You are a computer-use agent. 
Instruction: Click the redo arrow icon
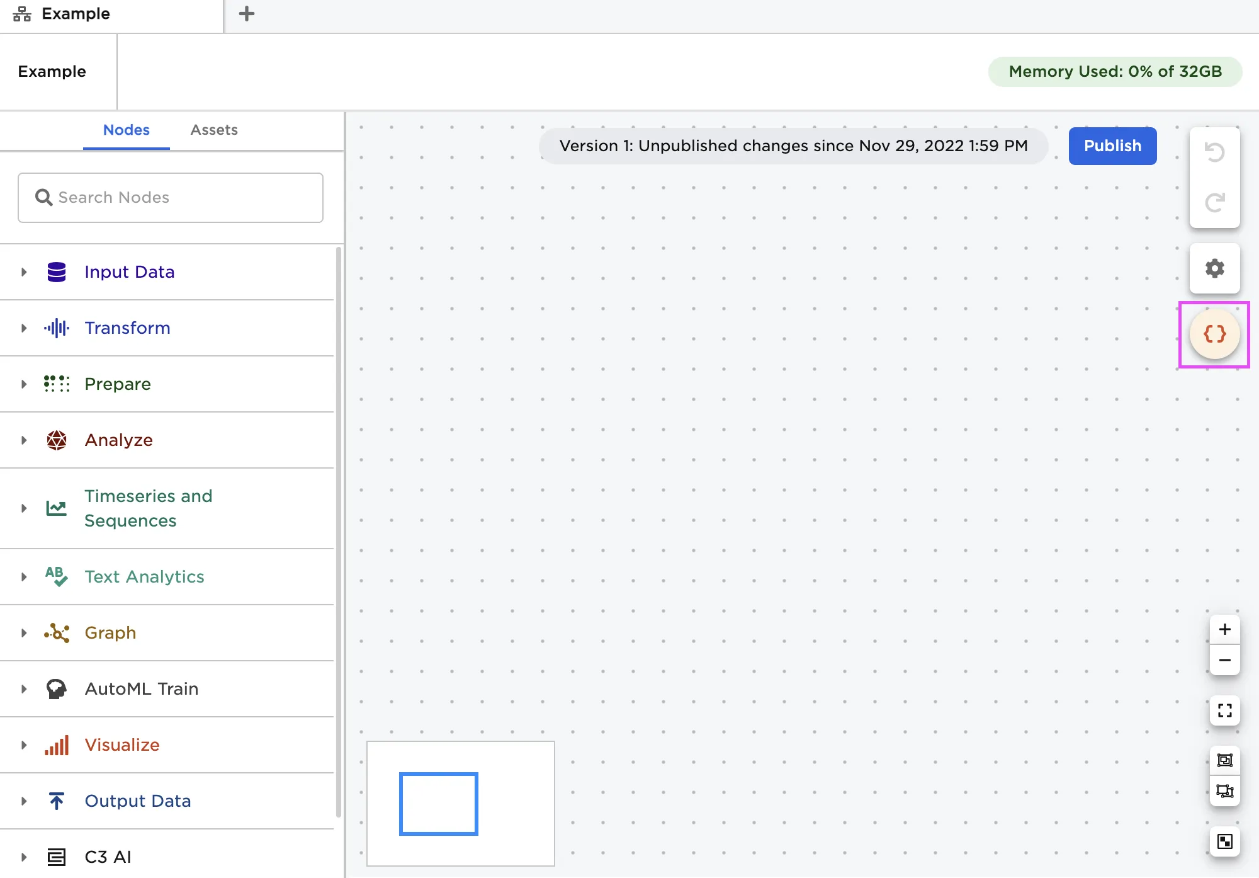[1214, 202]
